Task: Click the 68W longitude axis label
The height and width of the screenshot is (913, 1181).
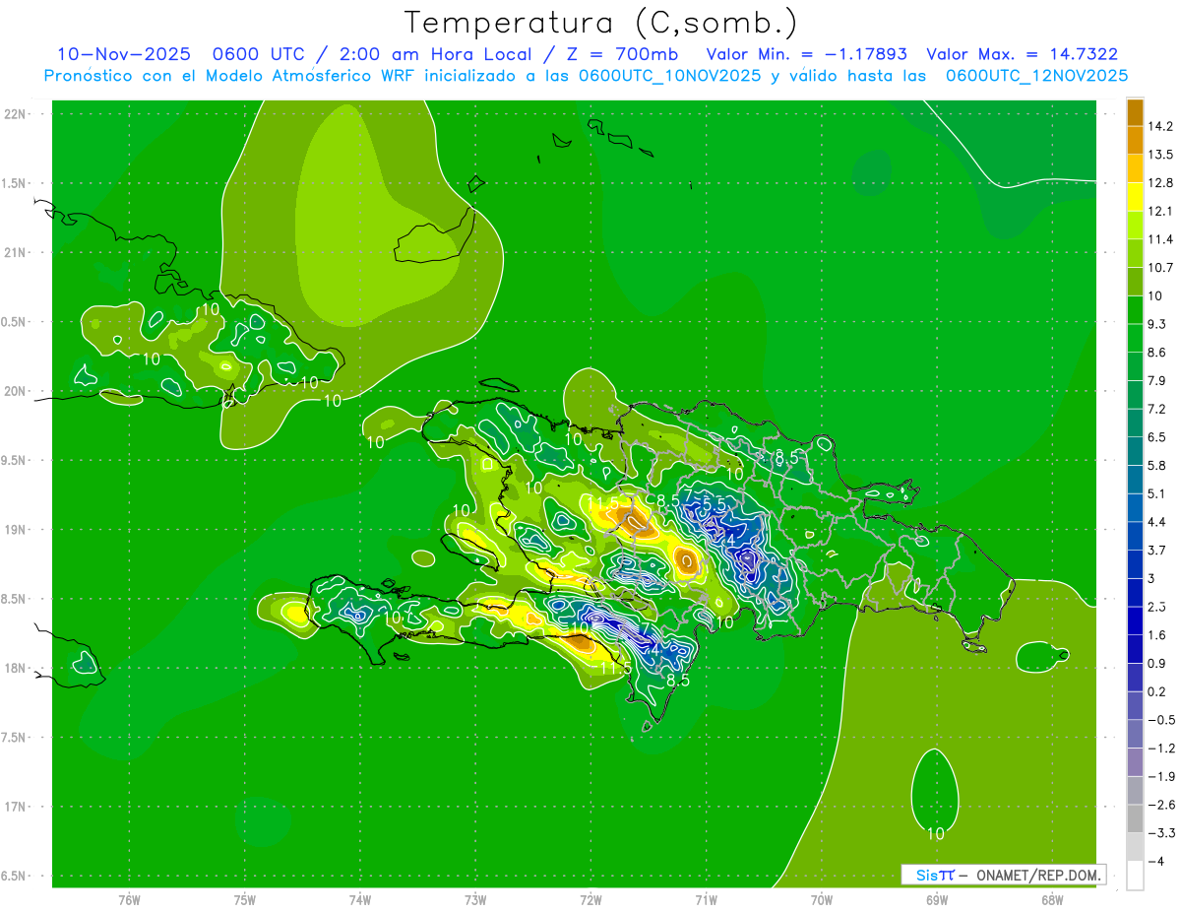Action: [x=1051, y=899]
